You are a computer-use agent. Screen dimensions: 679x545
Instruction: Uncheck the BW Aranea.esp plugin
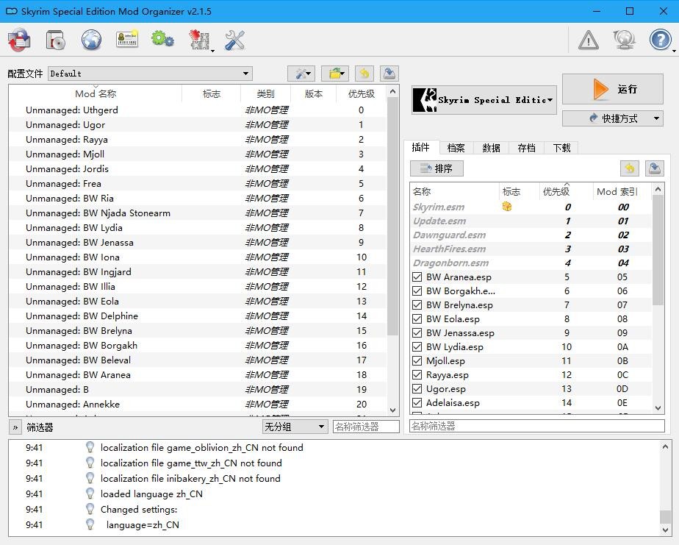[417, 277]
